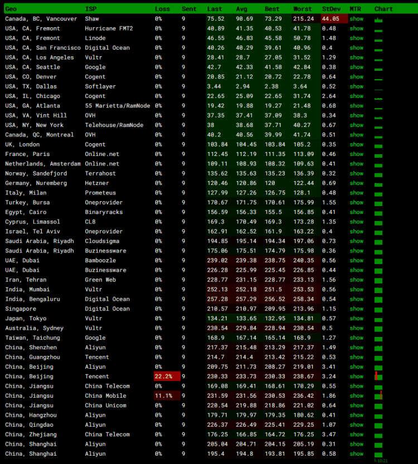The width and height of the screenshot is (418, 464).
Task: Click 'India, Mumbai' geo cell
Action: coord(27,290)
